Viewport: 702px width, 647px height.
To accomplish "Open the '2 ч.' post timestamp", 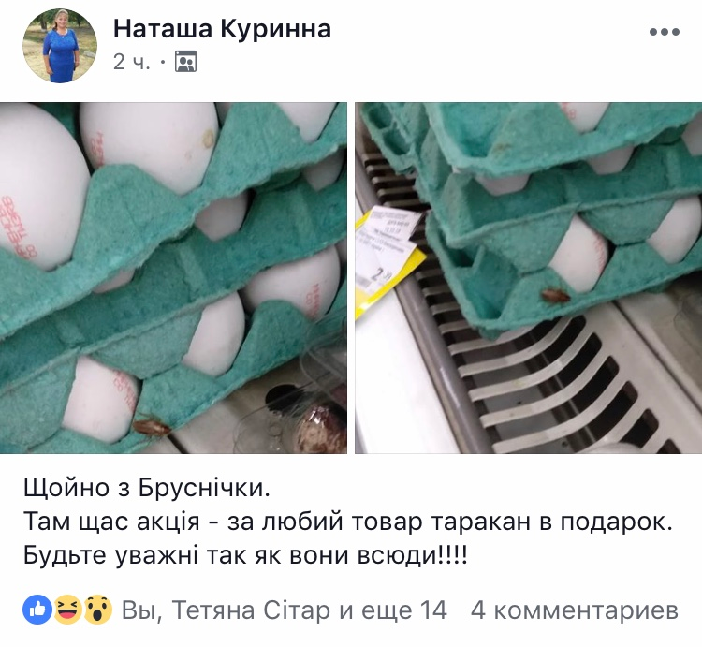I will [132, 62].
